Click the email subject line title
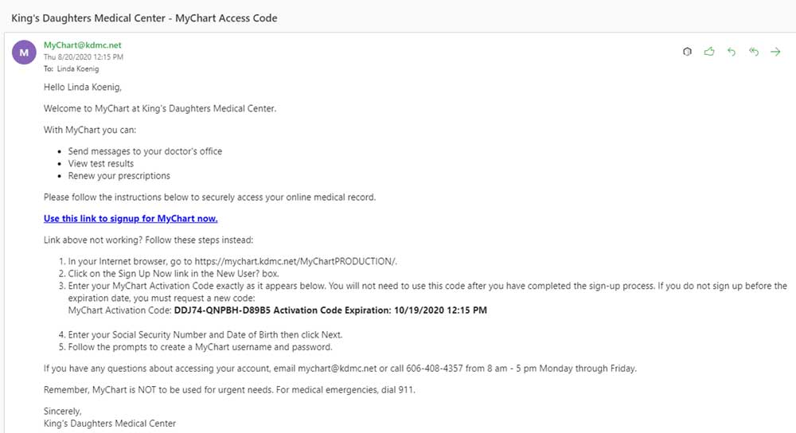The image size is (796, 433). tap(144, 18)
